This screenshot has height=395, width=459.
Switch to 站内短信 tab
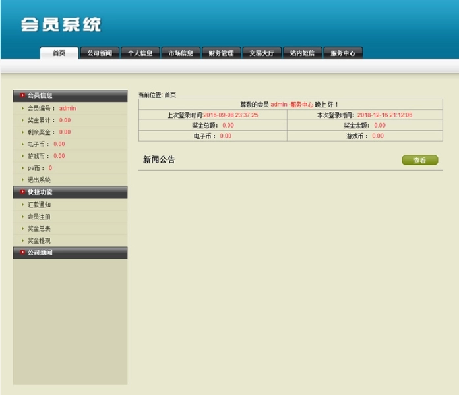(x=303, y=53)
